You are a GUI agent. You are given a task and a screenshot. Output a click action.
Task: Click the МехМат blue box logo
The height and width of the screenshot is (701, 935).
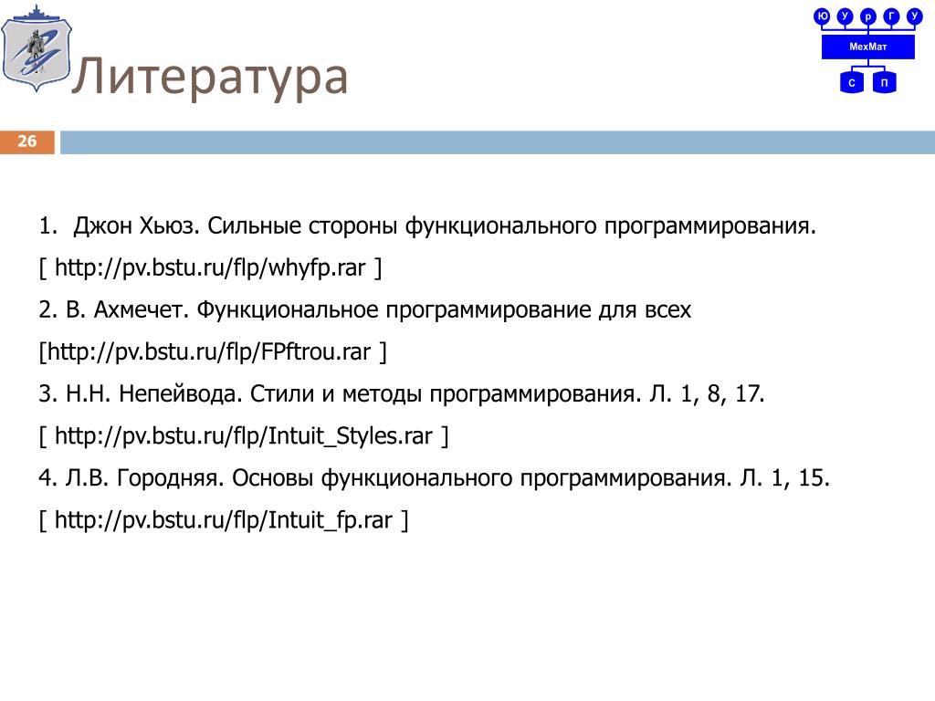867,47
